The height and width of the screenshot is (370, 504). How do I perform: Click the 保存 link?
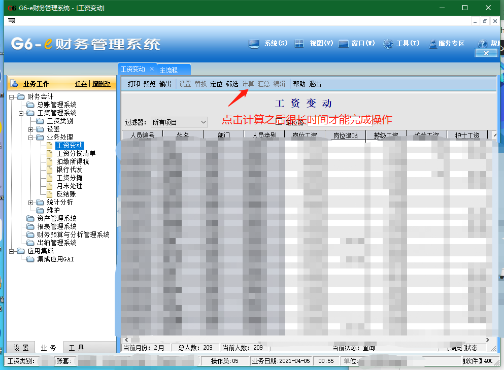click(81, 84)
